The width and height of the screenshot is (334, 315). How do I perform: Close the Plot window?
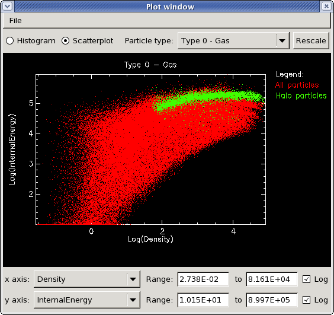(326, 7)
